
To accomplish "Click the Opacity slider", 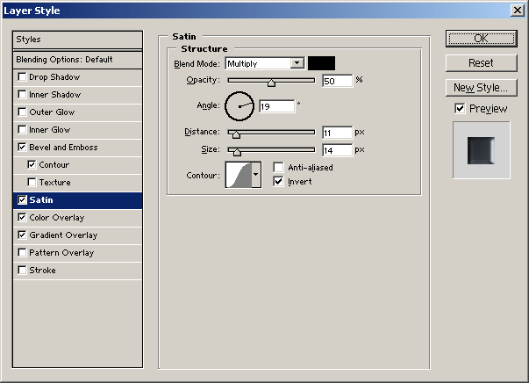I will (x=271, y=82).
